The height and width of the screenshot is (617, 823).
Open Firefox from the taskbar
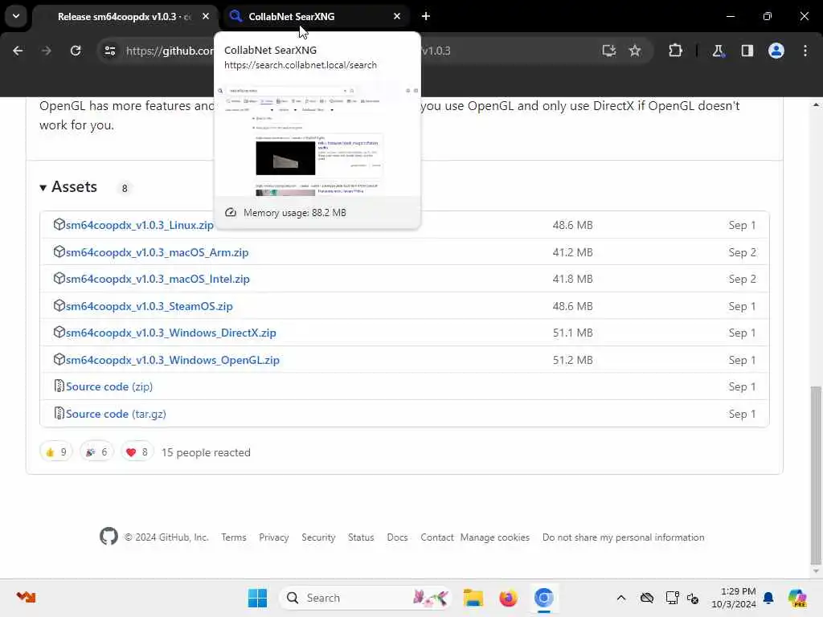pyautogui.click(x=508, y=598)
